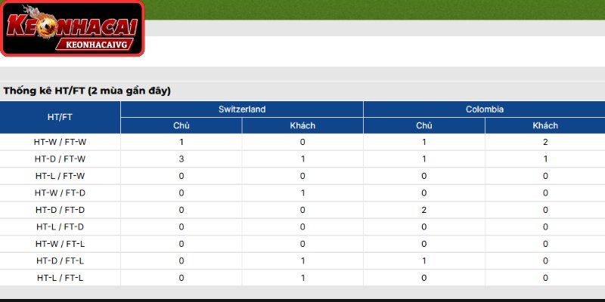Select the HT-W / FT-D row label

tap(60, 193)
